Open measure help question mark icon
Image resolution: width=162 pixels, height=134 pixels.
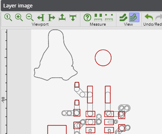(x=87, y=17)
